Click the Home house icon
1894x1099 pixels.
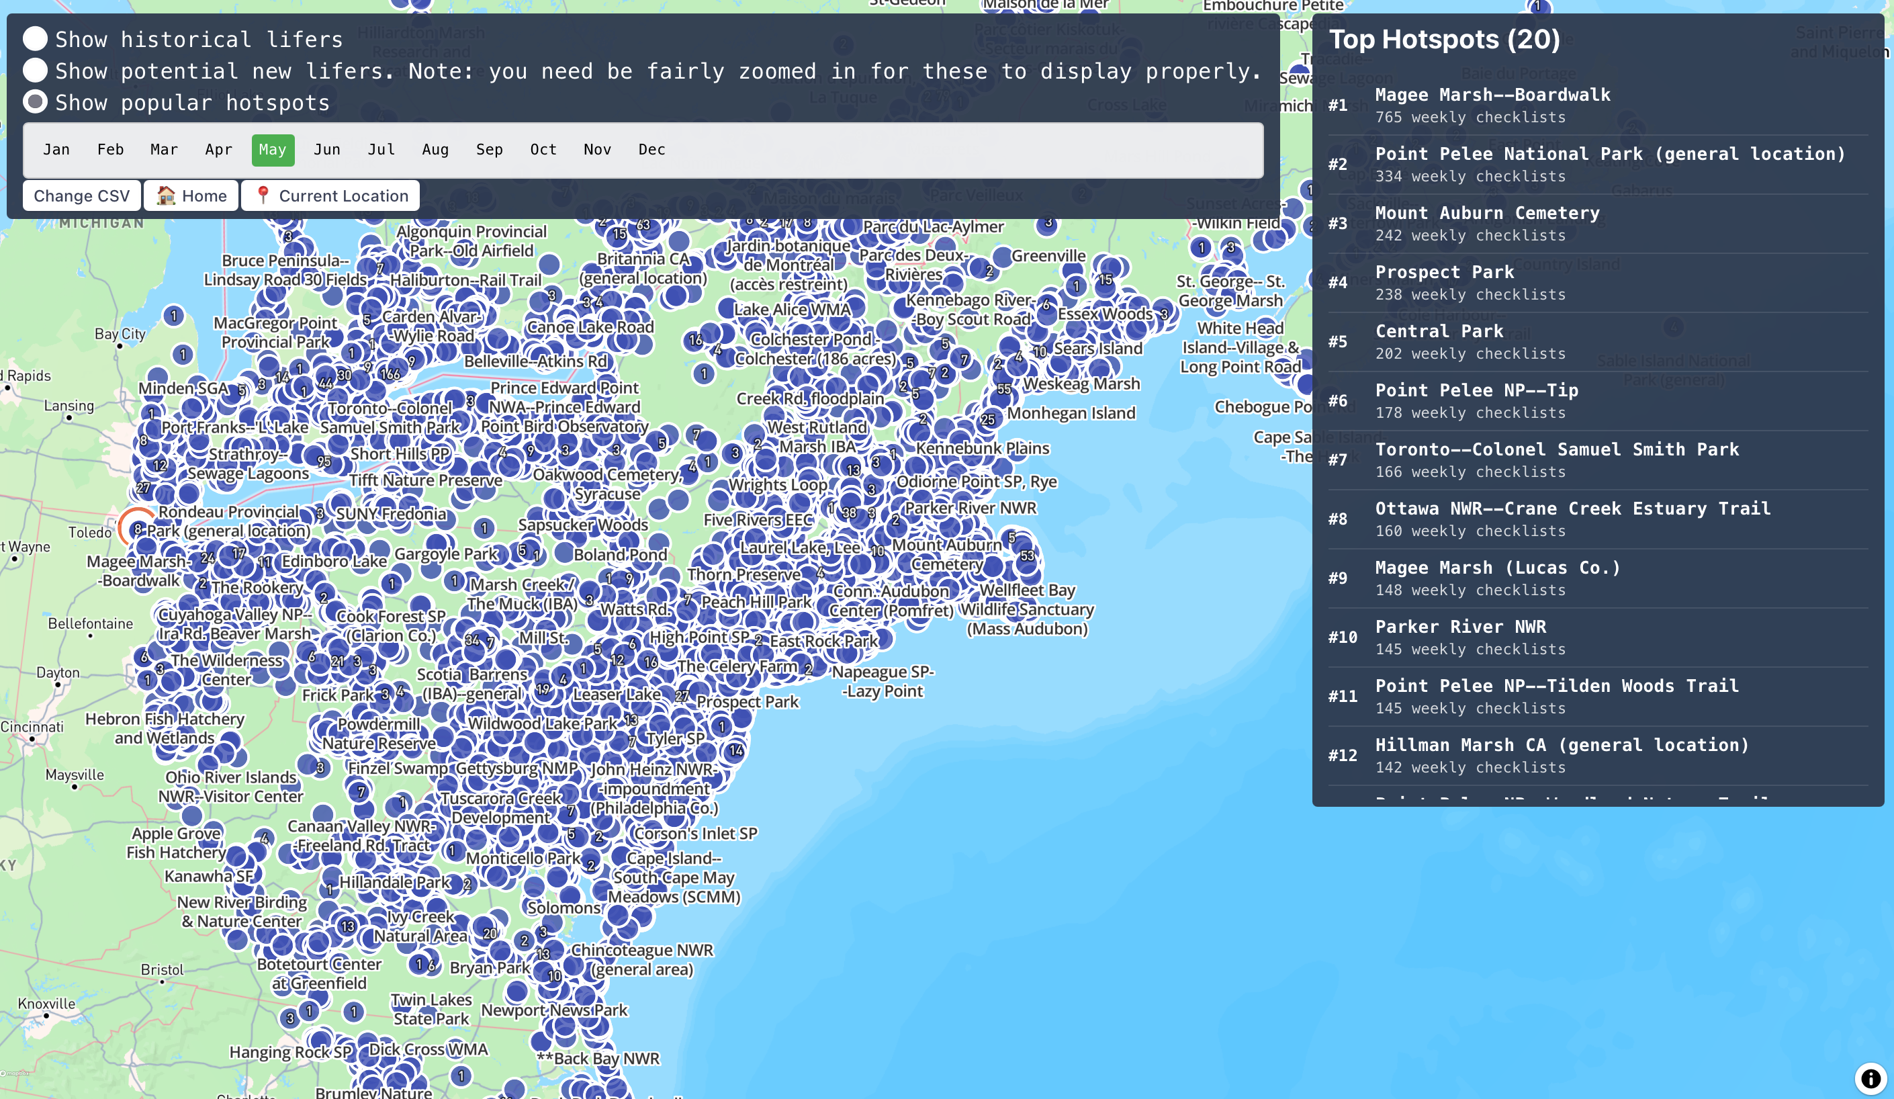click(166, 195)
